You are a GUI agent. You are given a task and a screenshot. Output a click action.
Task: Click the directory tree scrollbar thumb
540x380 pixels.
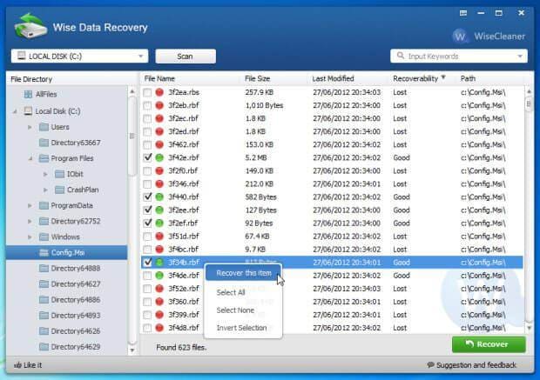[x=132, y=137]
